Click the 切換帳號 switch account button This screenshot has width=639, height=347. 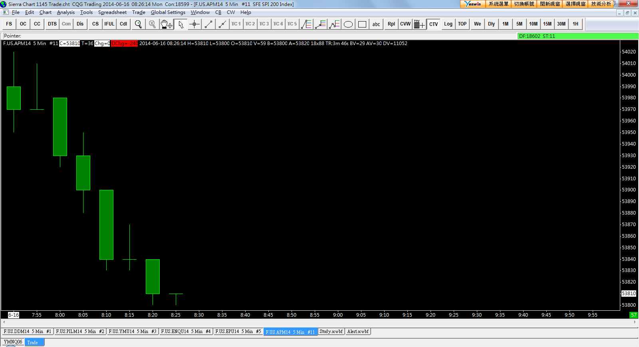pos(524,4)
